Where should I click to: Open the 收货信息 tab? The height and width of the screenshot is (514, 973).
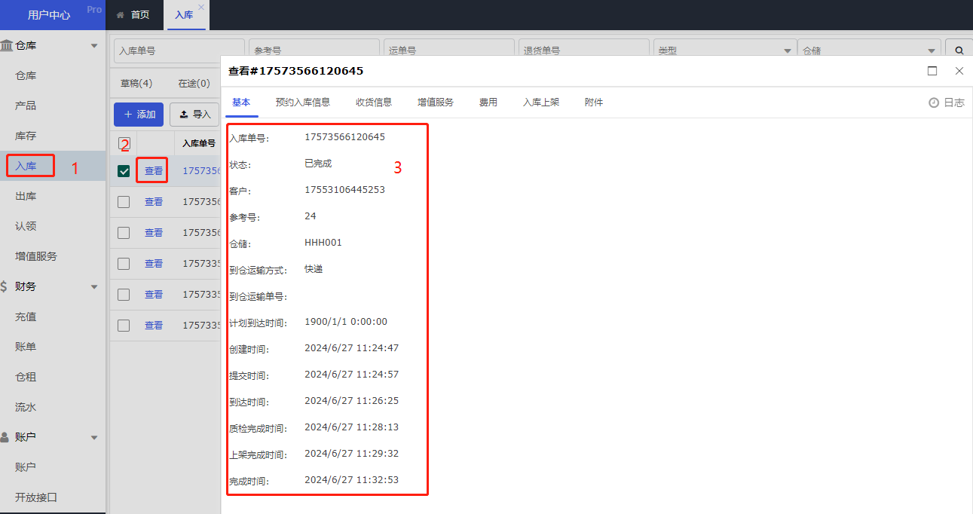pyautogui.click(x=374, y=102)
